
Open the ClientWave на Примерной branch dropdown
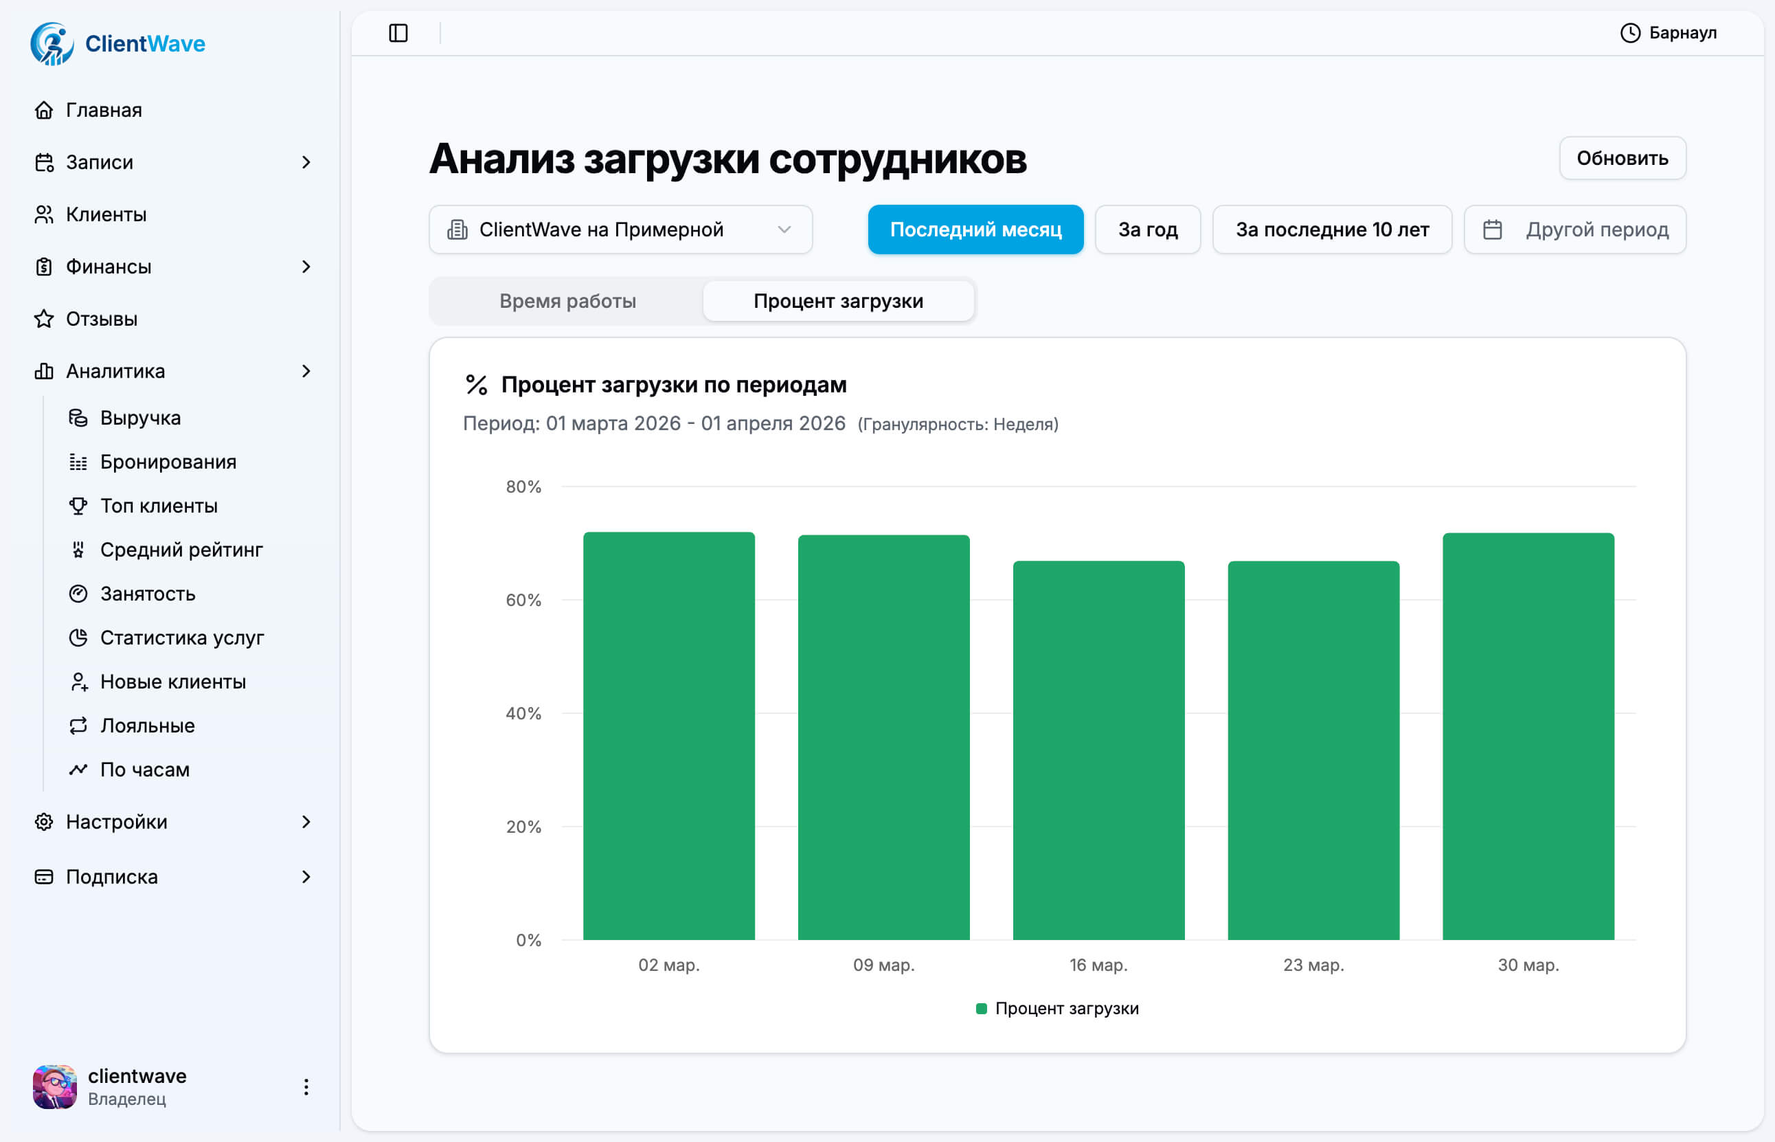click(621, 229)
